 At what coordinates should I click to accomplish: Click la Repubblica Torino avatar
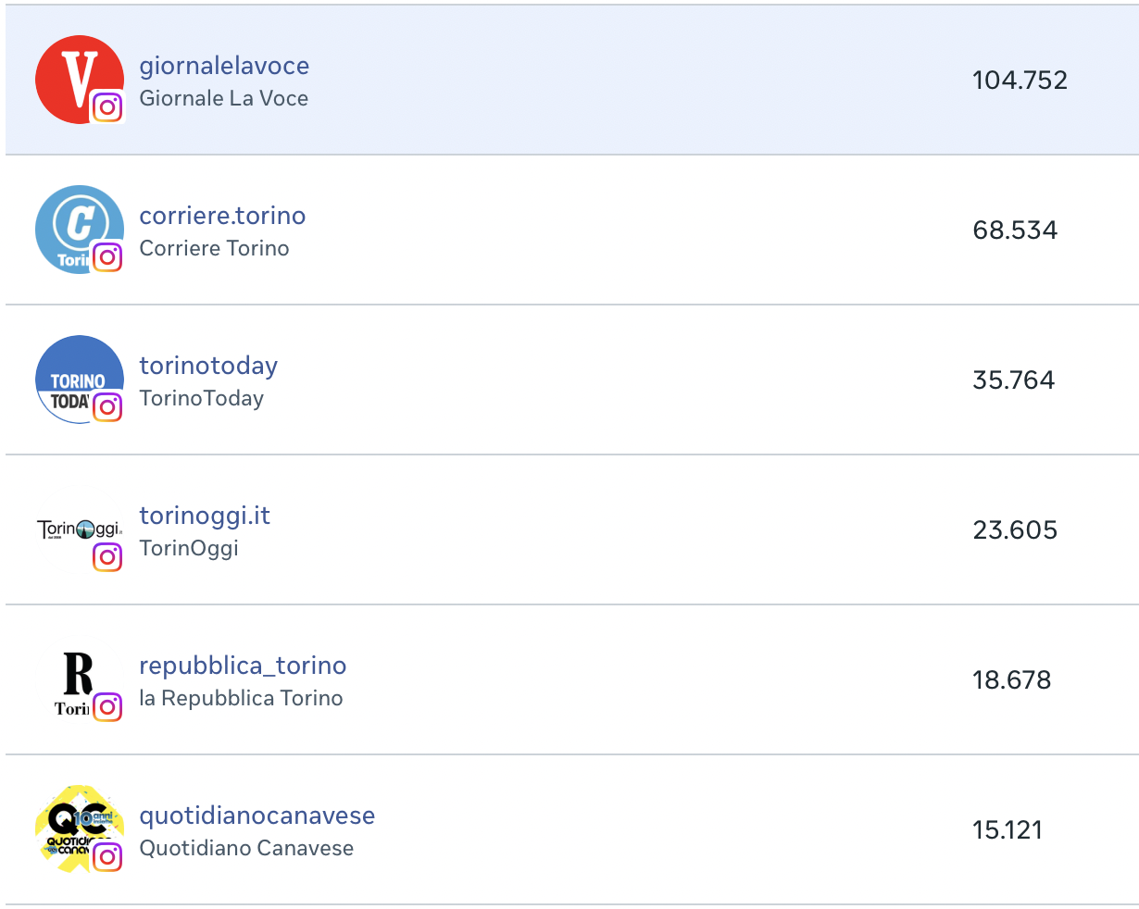(79, 679)
